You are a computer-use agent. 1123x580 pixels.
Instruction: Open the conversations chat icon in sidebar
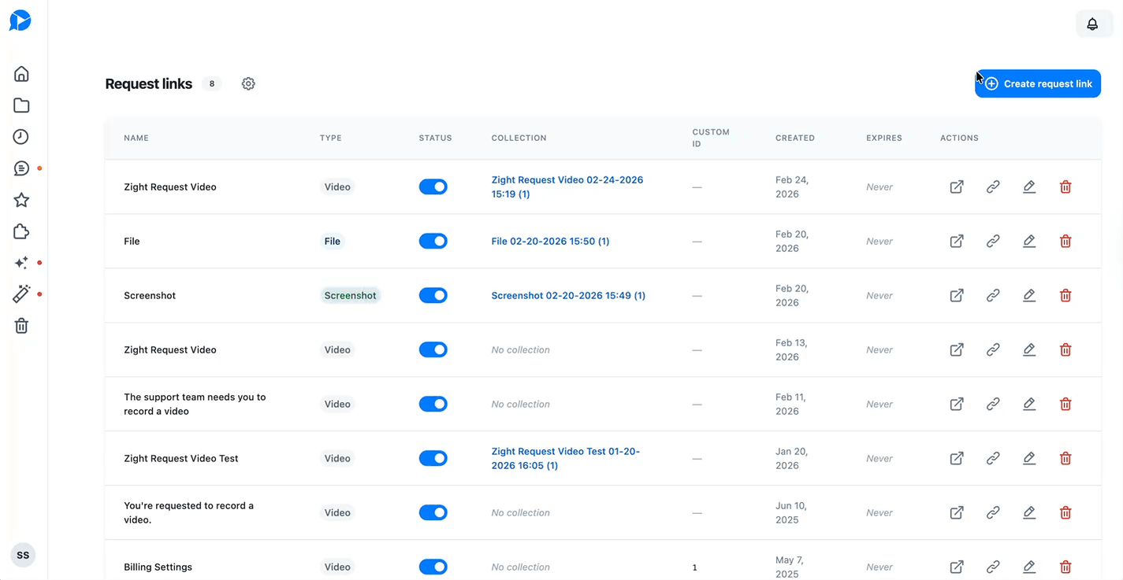coord(21,168)
